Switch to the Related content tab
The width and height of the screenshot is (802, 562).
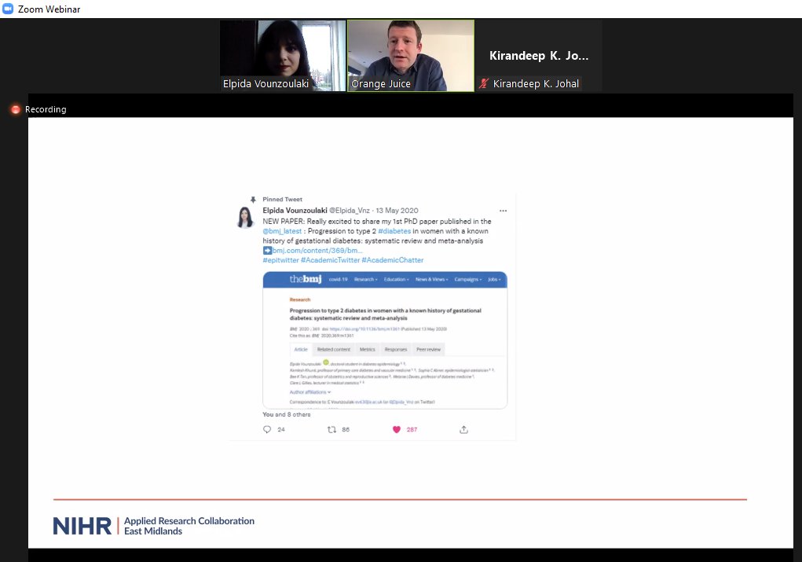point(334,350)
